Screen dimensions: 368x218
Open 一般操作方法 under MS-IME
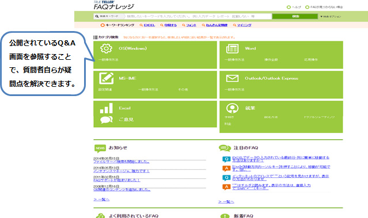pyautogui.click(x=148, y=90)
